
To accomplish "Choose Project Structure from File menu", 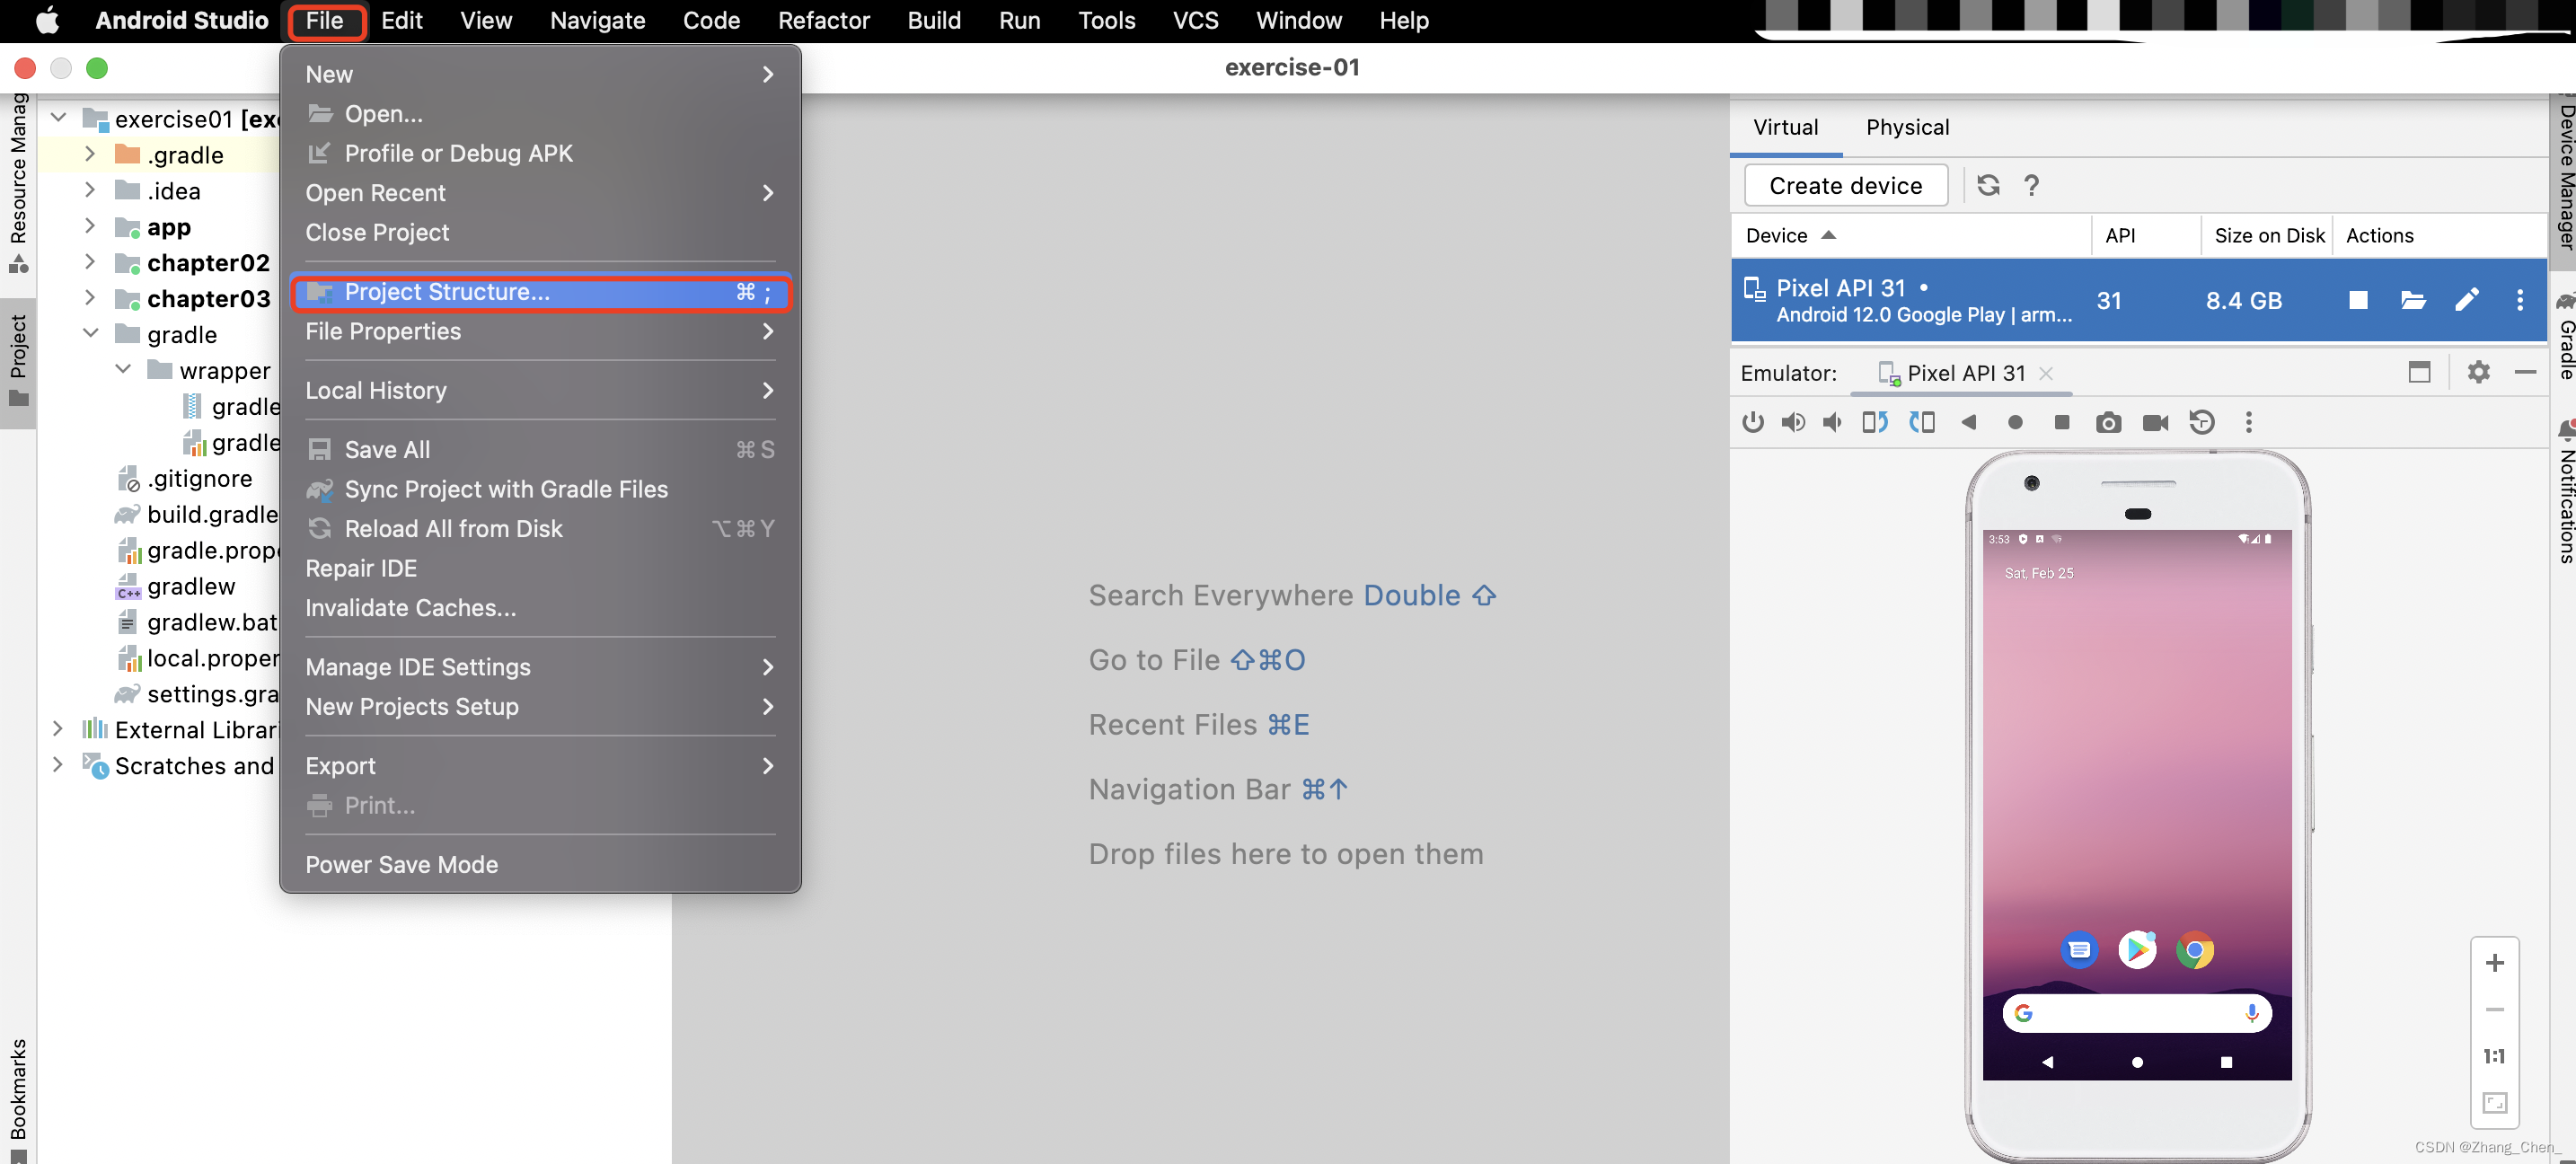I will (540, 292).
